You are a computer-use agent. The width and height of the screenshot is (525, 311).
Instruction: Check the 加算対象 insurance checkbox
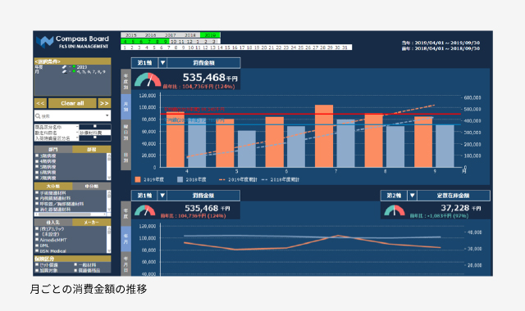click(x=37, y=270)
